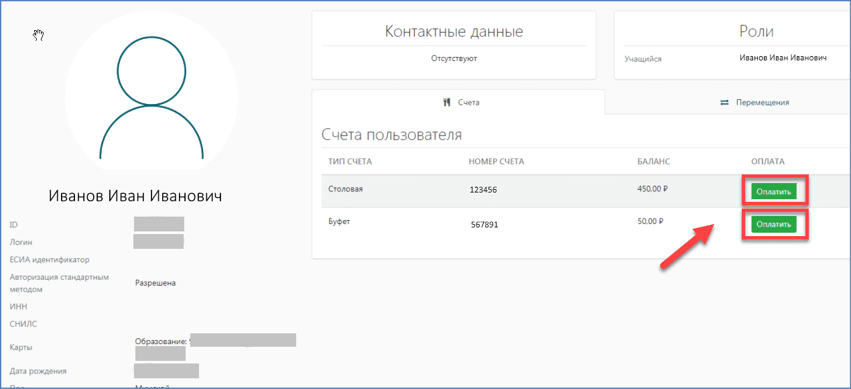
Task: Click the ТИП СЧЕТА column header
Action: tap(350, 162)
